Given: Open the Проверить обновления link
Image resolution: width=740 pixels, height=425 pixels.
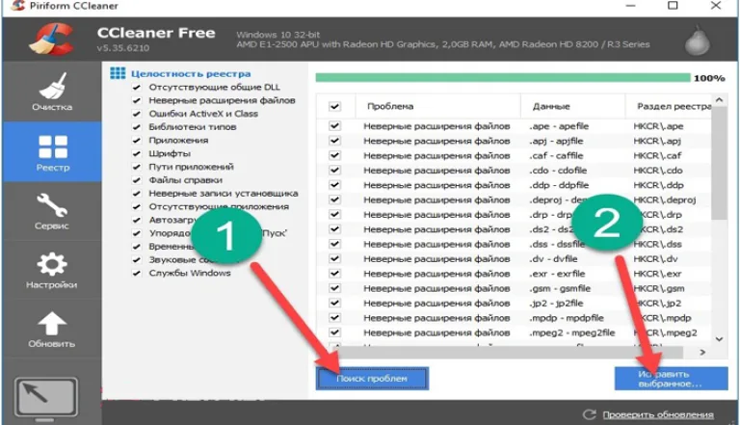Looking at the screenshot, I should coord(658,414).
